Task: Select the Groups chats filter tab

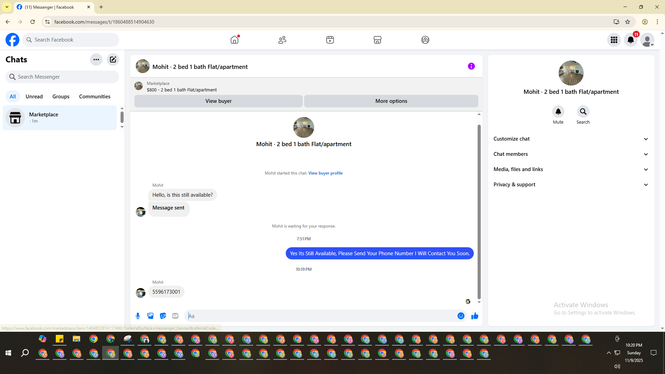Action: 61,97
